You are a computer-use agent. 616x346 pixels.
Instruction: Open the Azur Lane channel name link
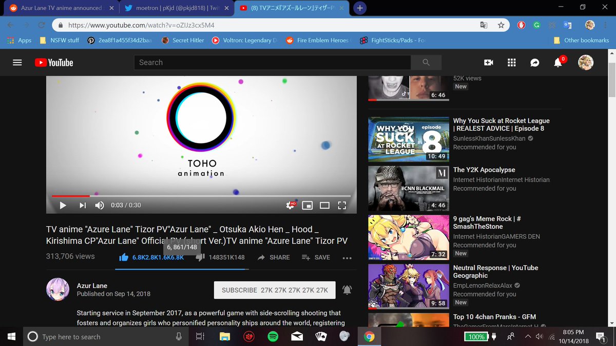coord(92,286)
